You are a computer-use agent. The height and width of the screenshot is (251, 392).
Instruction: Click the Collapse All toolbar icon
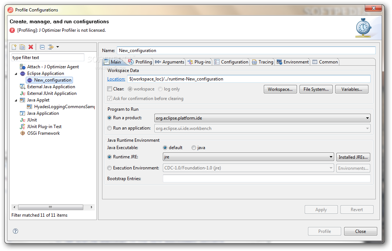42,47
